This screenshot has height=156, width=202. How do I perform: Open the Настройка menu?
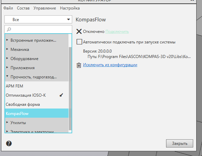(x=70, y=8)
